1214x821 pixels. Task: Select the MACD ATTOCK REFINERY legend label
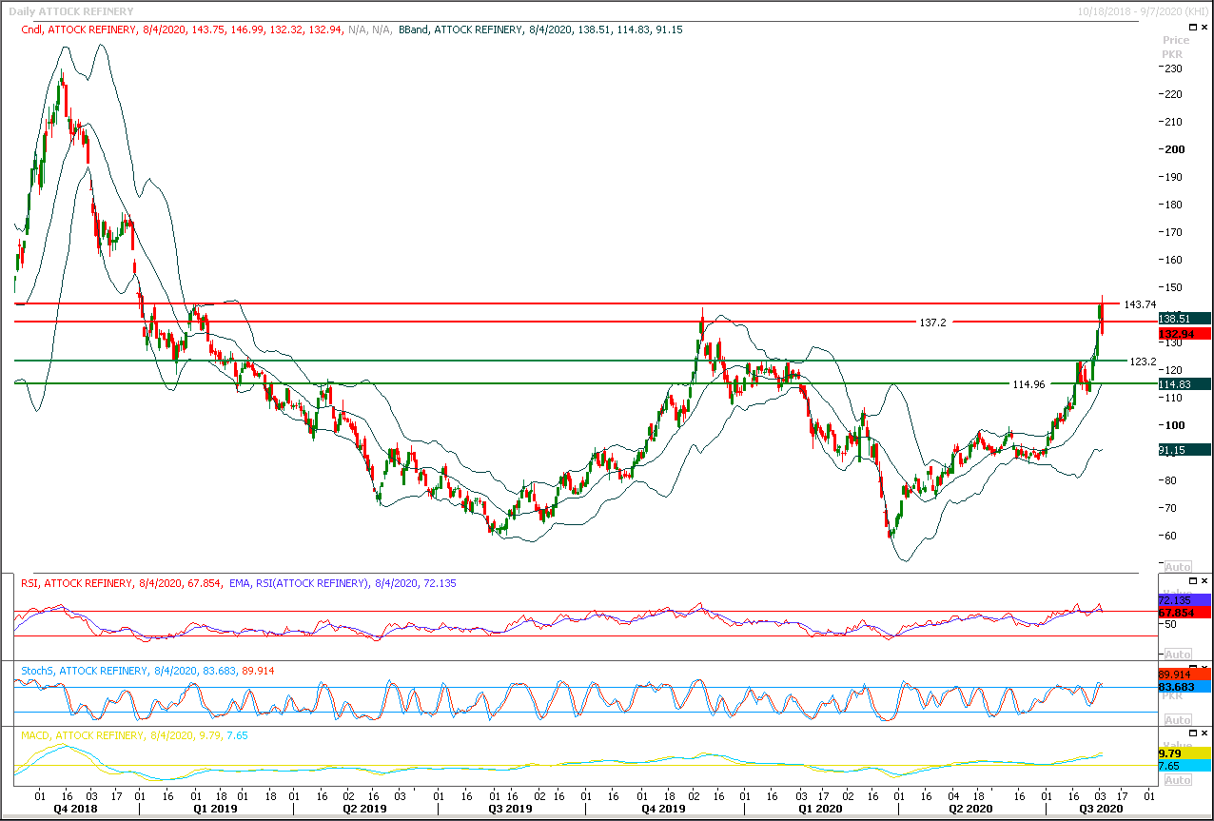(x=133, y=735)
